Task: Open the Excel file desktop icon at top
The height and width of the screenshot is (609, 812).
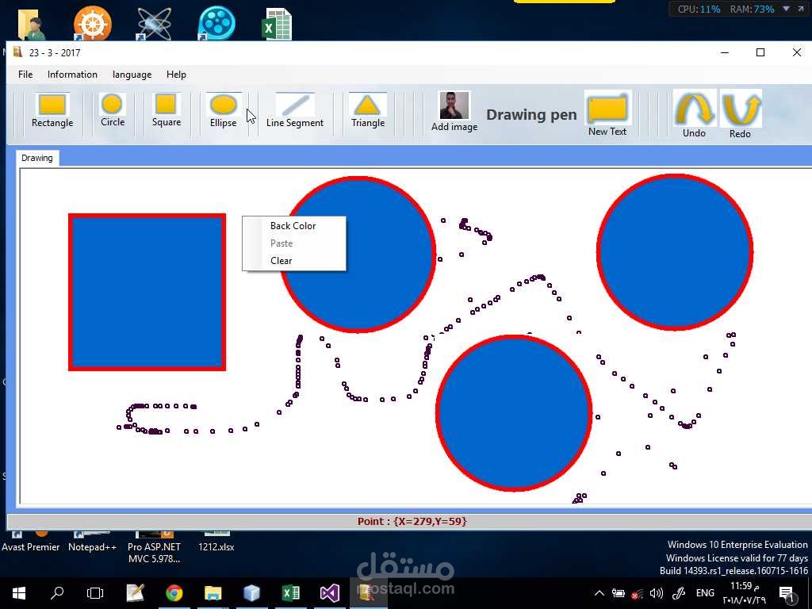Action: pyautogui.click(x=277, y=23)
